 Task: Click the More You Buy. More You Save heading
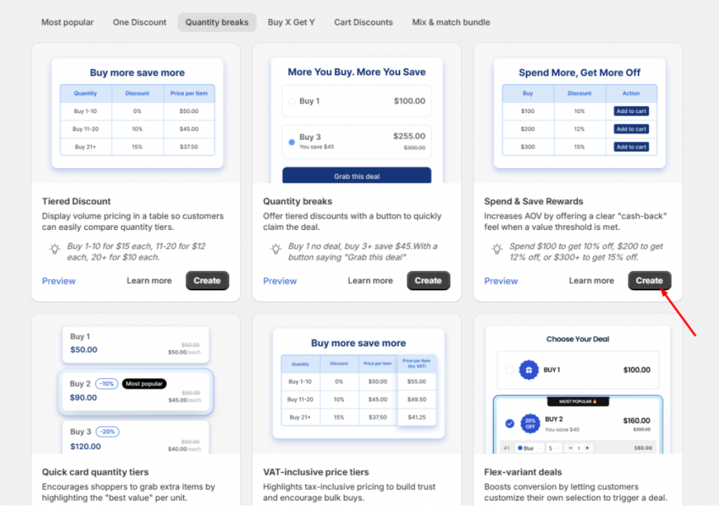coord(357,72)
